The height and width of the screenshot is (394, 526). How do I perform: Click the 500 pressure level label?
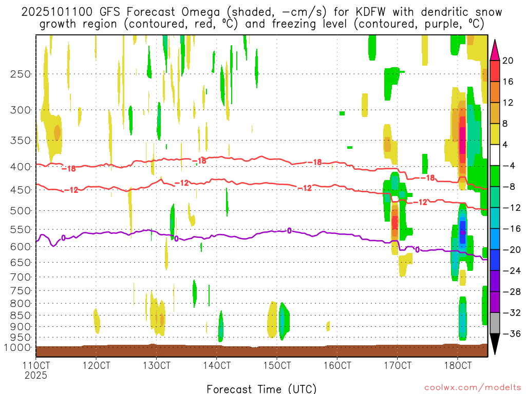(x=21, y=211)
